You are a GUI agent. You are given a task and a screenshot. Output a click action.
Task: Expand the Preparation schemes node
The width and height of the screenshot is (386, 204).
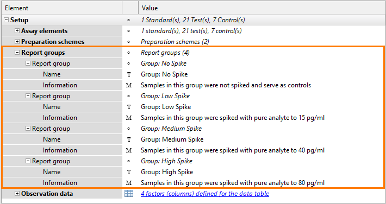(x=17, y=42)
